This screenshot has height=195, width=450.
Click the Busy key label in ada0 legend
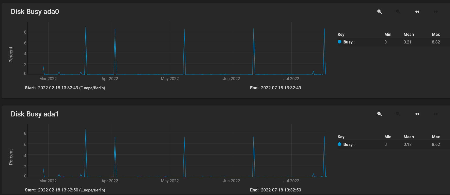click(349, 42)
